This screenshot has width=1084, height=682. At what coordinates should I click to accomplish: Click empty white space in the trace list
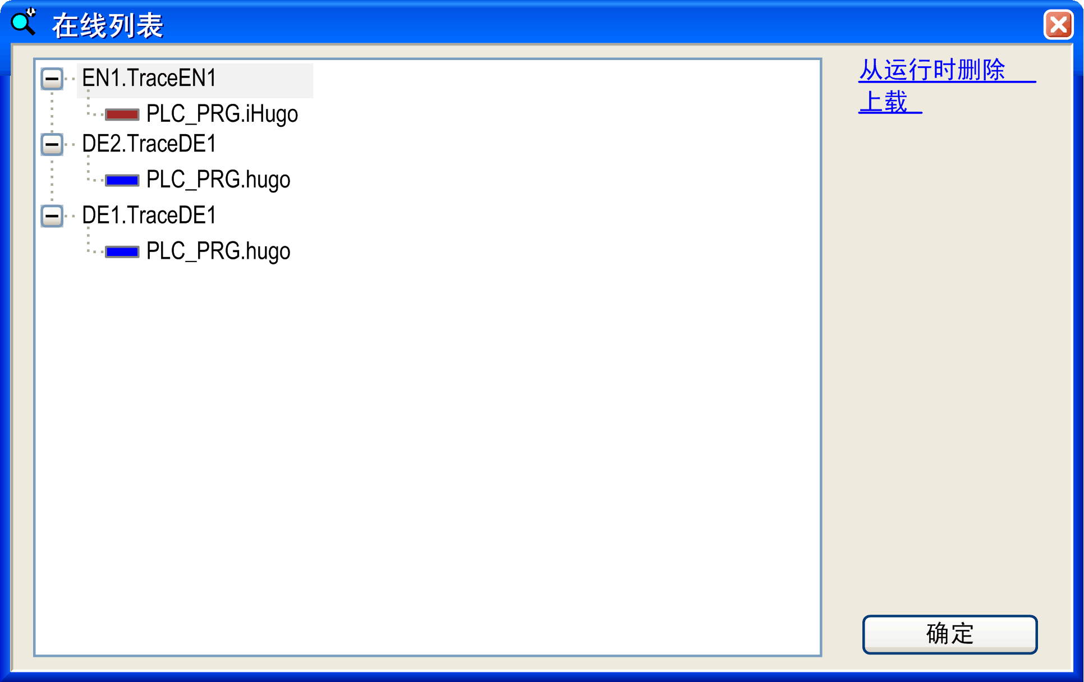(426, 449)
